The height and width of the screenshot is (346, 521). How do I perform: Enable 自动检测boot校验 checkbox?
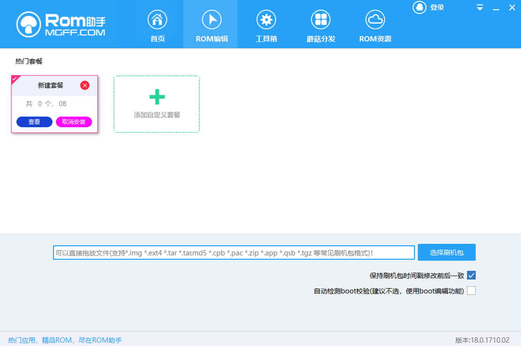pos(472,291)
